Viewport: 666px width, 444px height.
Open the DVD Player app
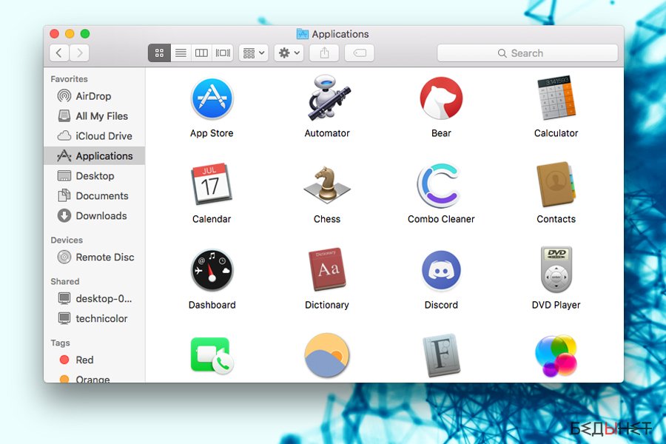tap(556, 269)
